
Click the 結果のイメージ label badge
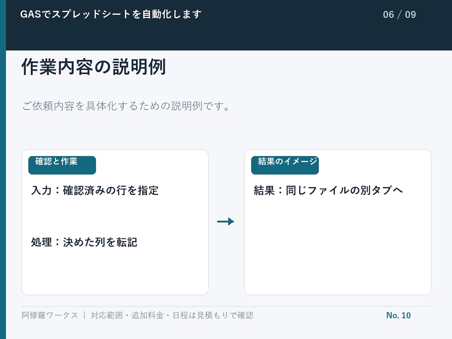pyautogui.click(x=285, y=165)
